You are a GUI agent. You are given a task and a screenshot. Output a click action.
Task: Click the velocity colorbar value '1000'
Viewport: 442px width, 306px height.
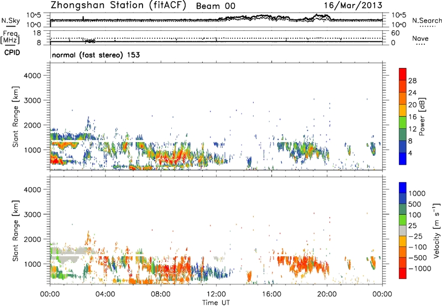[x=417, y=193]
